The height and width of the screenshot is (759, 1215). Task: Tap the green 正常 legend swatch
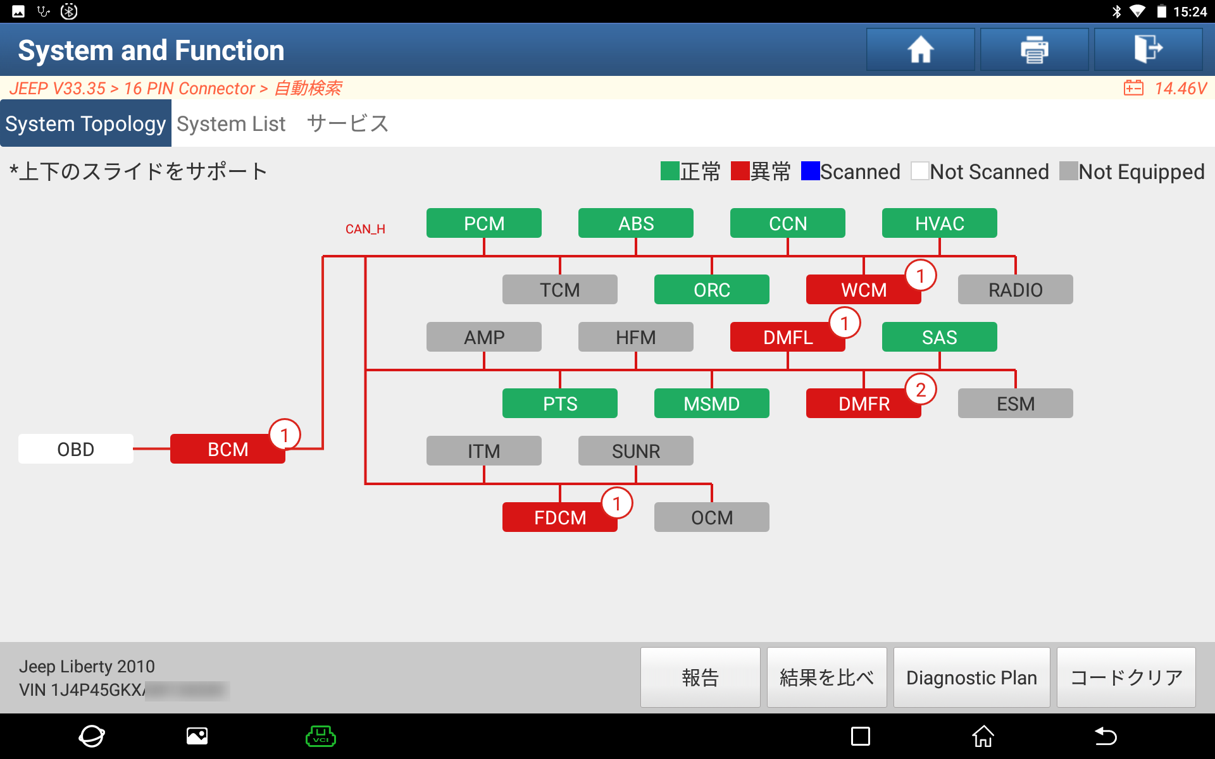[x=670, y=171]
